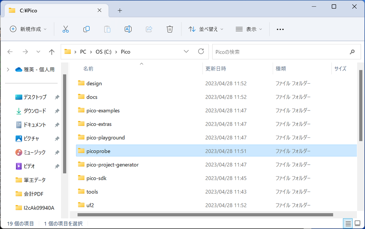Open the more options ellipsis menu
The image size is (365, 229).
(280, 29)
